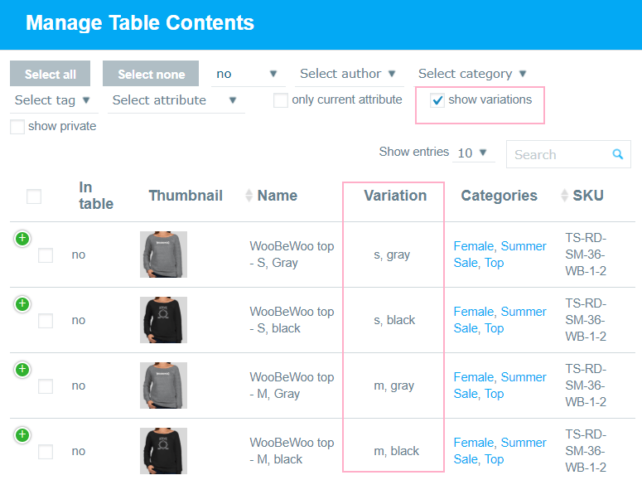Click the 's, black' variation cell
The width and height of the screenshot is (642, 480).
click(x=394, y=320)
